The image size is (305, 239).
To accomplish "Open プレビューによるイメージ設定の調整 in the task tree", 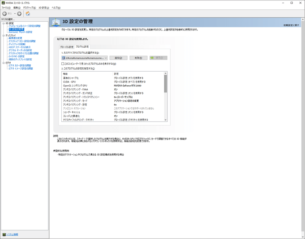I will (x=24, y=26).
